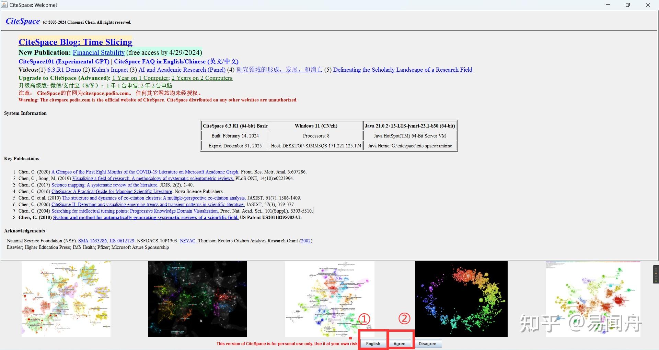
Task: Open the NEVAC link
Action: click(x=188, y=241)
